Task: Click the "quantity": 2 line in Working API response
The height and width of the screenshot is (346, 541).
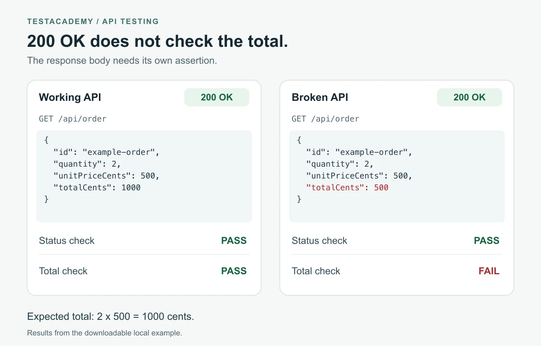Action: click(x=87, y=164)
